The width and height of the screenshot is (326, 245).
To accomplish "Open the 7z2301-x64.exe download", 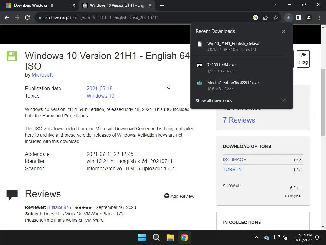I will (x=242, y=68).
